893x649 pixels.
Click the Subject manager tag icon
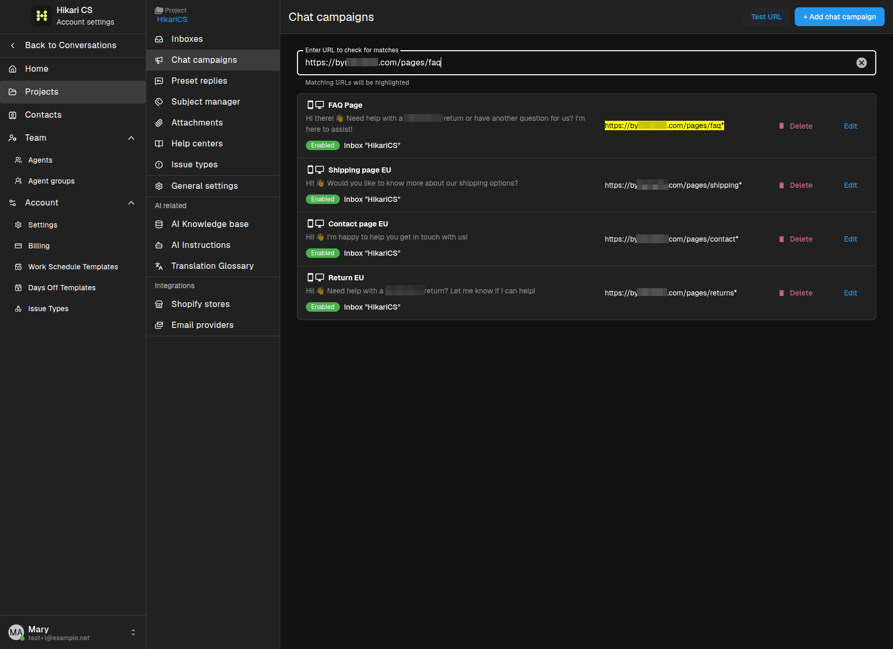pos(159,102)
